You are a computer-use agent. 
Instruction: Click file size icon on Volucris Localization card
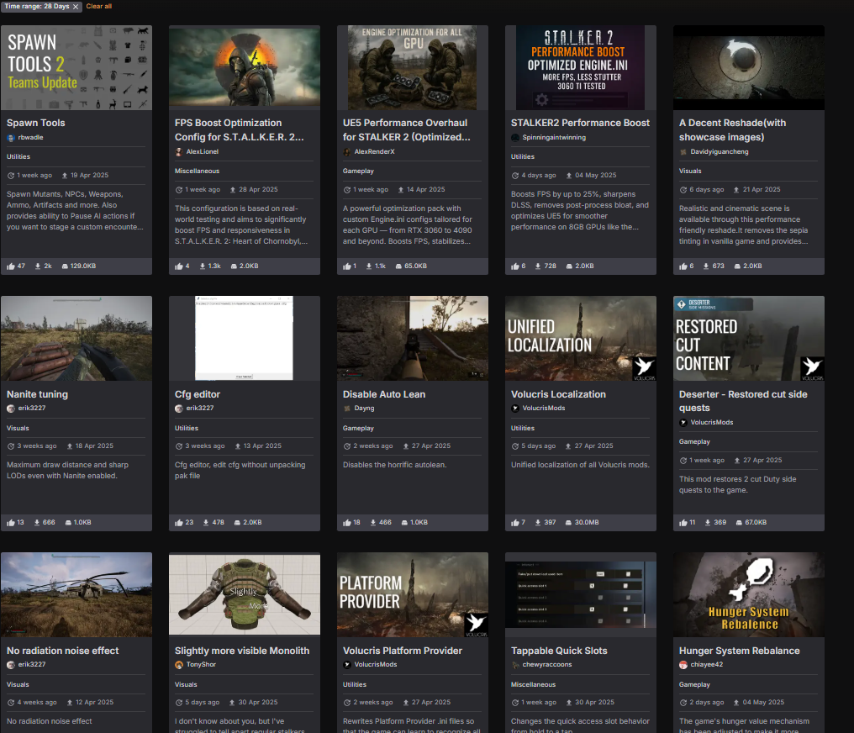pyautogui.click(x=568, y=523)
